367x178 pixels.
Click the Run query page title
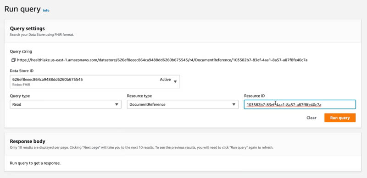tap(22, 9)
